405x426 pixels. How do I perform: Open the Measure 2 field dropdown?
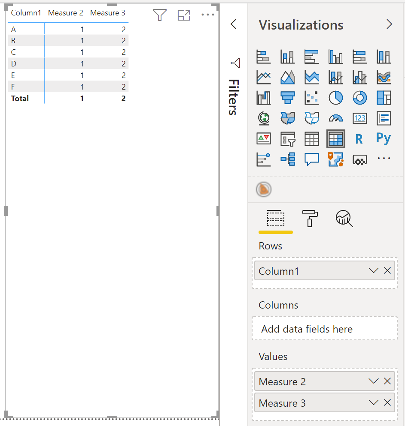click(x=373, y=381)
